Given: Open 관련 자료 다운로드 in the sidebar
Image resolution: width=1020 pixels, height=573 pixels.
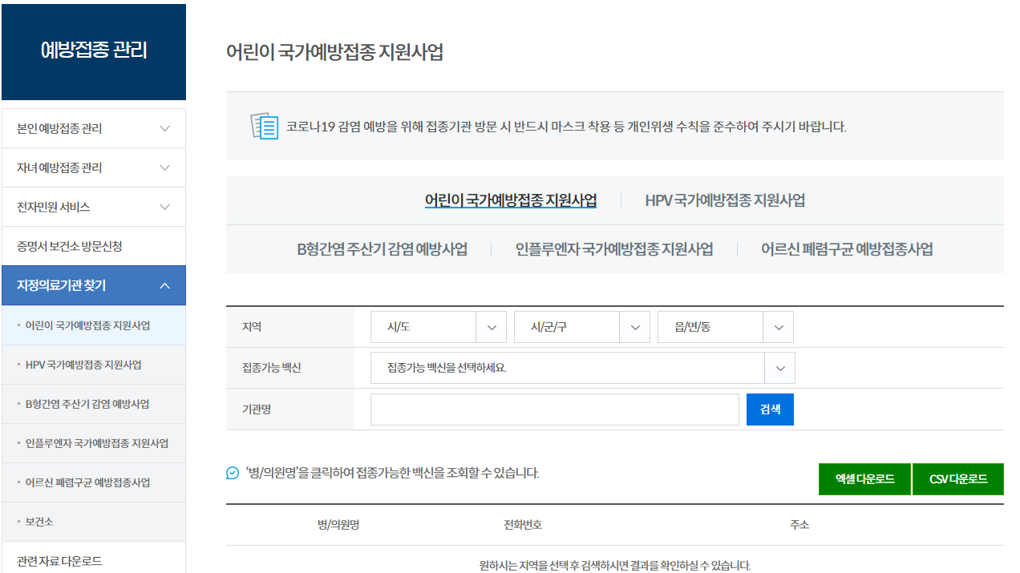Looking at the screenshot, I should coord(94,561).
